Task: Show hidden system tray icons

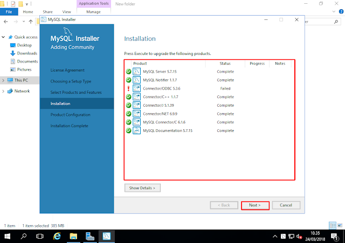Action: click(275, 237)
